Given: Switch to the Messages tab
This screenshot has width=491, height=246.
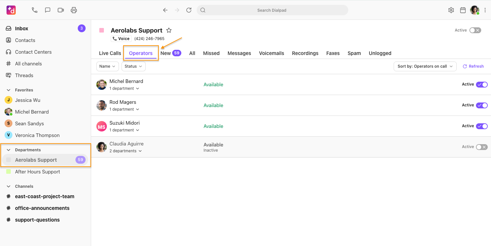Looking at the screenshot, I should tap(239, 53).
